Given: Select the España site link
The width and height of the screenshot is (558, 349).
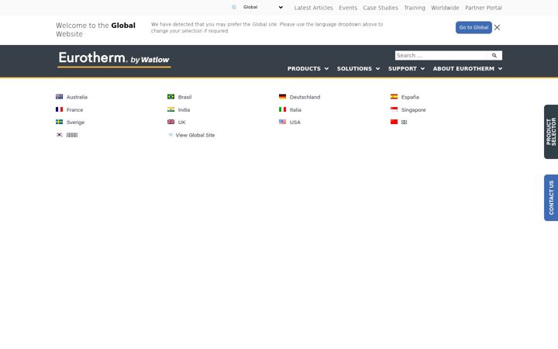Looking at the screenshot, I should pyautogui.click(x=410, y=97).
